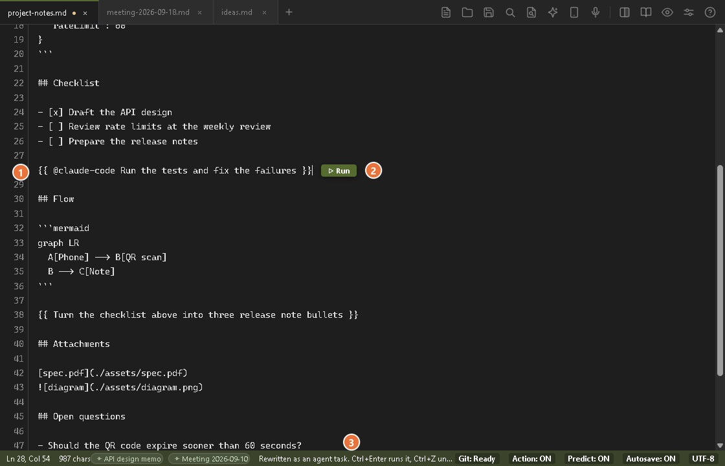Close the project-notes.md tab
Screen dimensions: 725x466
85,13
